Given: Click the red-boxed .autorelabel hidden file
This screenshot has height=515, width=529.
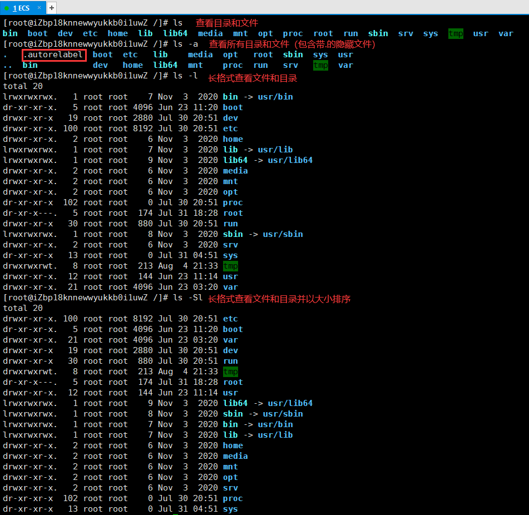Looking at the screenshot, I should click(x=54, y=55).
